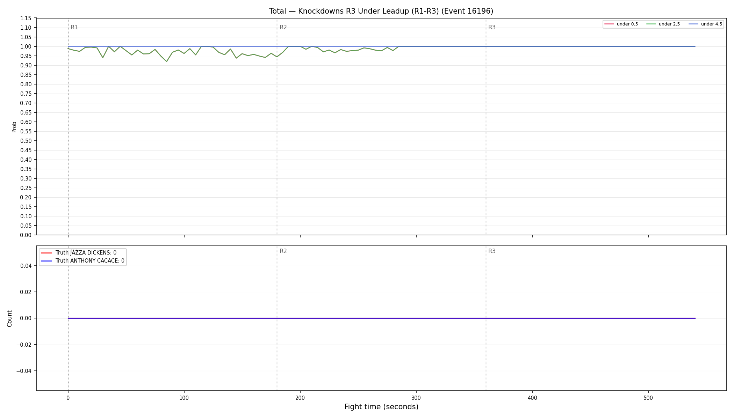Click the R2 round label in bottom chart
Screen dimensions: 734x419
(x=283, y=251)
